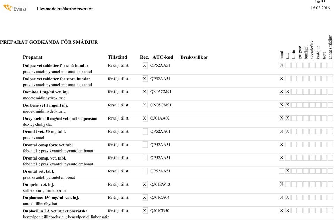This screenshot has height=220, width=334.
Task: Click ingredient text doxicyklinhyklat
Action: (x=38, y=124)
